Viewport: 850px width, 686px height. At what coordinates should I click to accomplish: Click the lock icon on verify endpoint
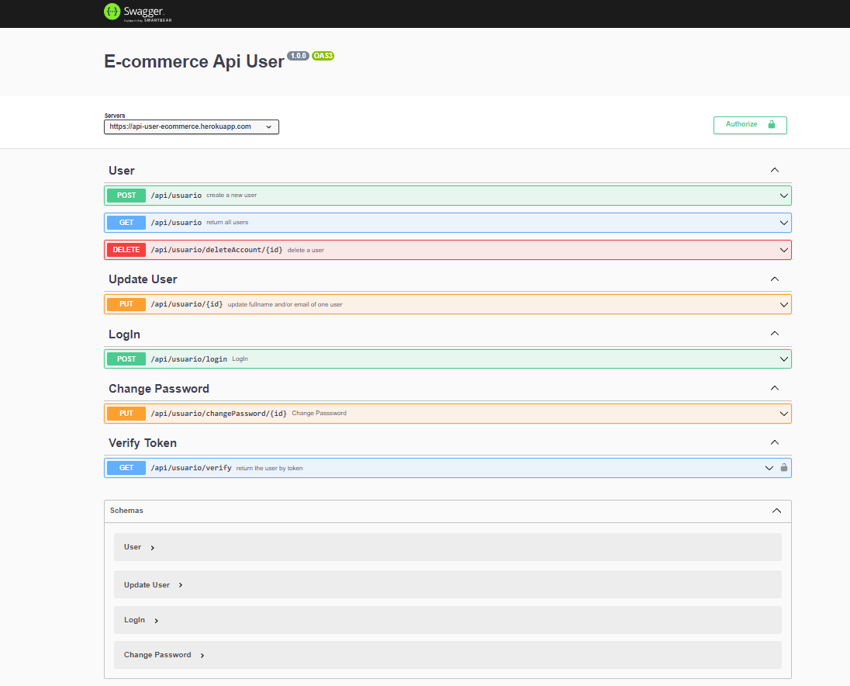click(x=784, y=467)
